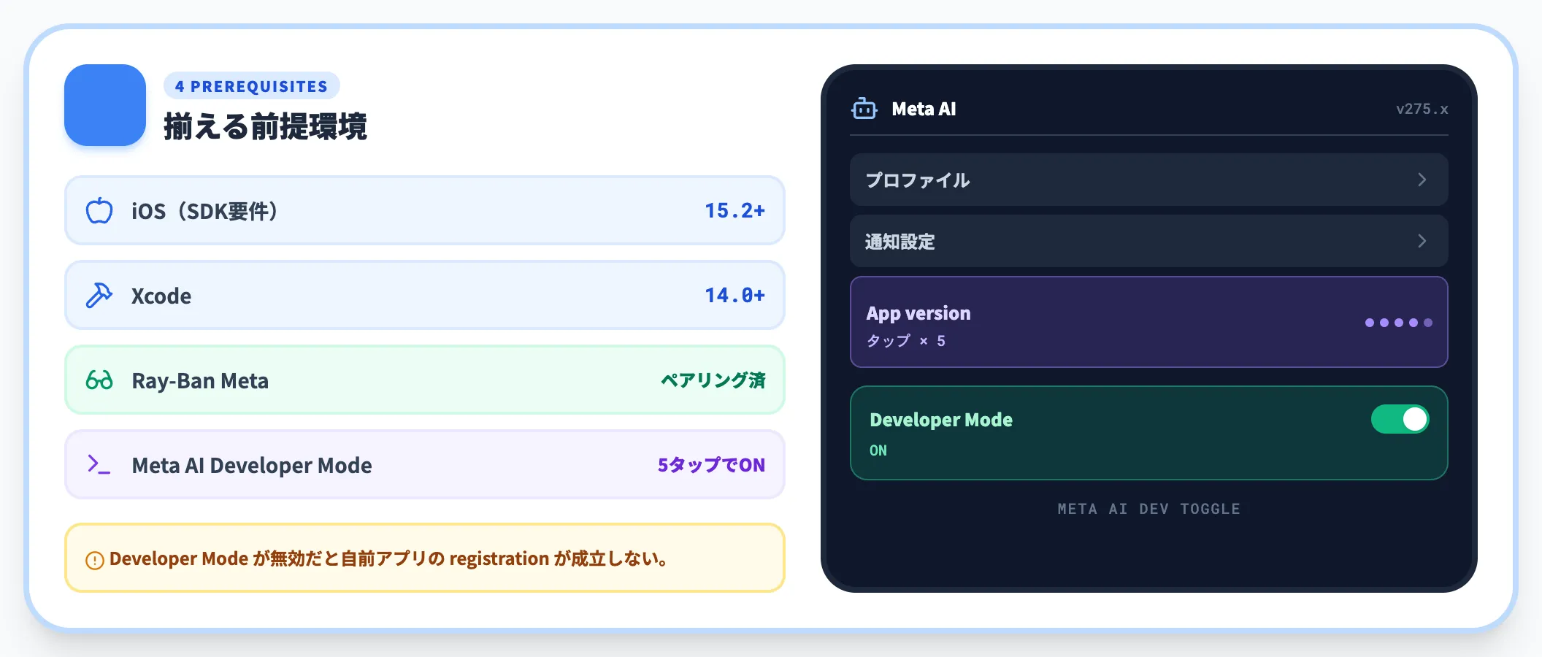Expand the プロファイル row chevron
1542x657 pixels.
tap(1422, 180)
